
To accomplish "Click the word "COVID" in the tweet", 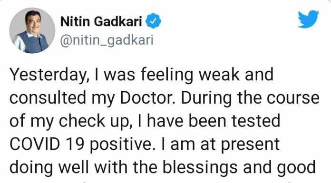I will coord(35,144).
